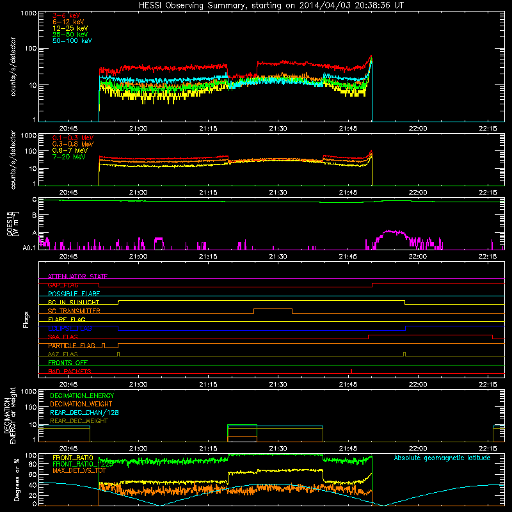Click the magenta GOES15 bump peak after 21:50

pos(392,232)
